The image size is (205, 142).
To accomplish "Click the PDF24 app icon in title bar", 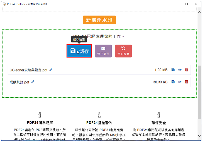I will pos(4,4).
